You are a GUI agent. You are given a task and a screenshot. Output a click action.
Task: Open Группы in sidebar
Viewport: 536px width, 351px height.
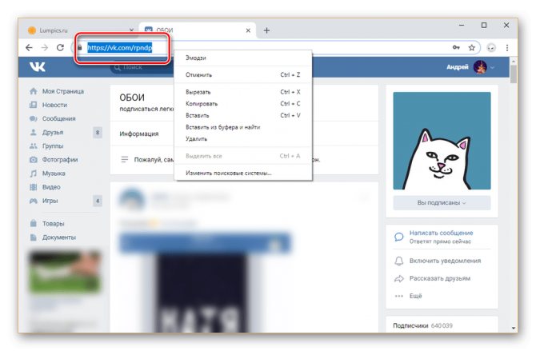[x=53, y=146]
